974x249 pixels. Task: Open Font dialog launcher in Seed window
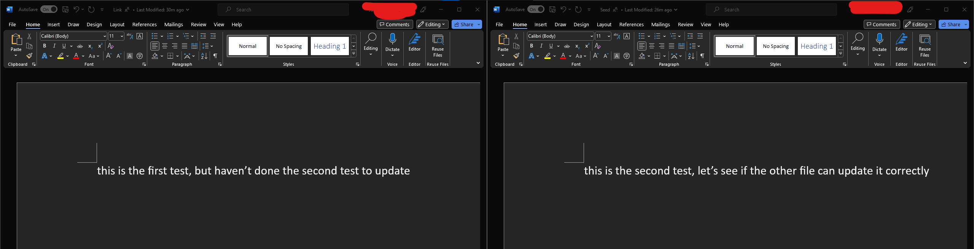(x=631, y=65)
